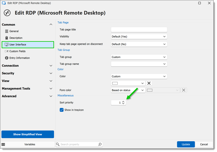Clear custom color with the X button
Screen dimensions: 217x152
pyautogui.click(x=149, y=83)
